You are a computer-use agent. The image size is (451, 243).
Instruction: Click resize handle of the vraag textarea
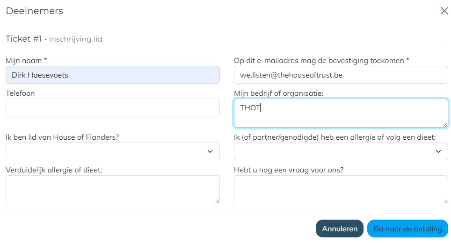(445, 201)
